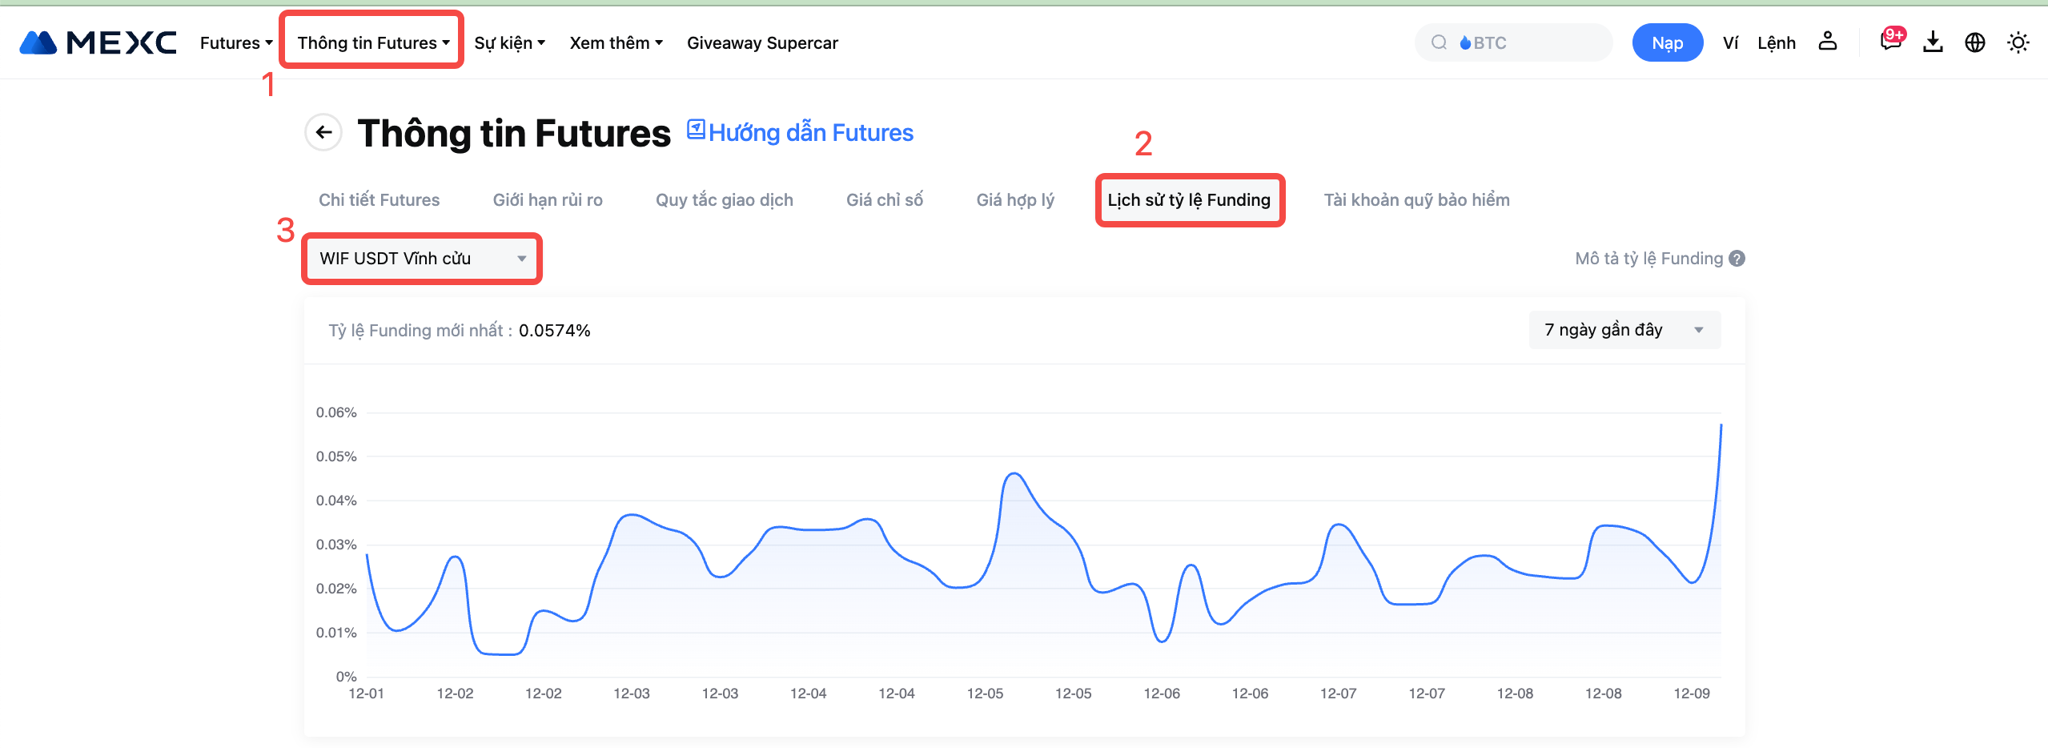Screen dimensions: 2048x748
Task: Open the notifications message icon
Action: pyautogui.click(x=1891, y=42)
